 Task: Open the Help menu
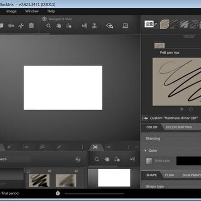point(51,11)
